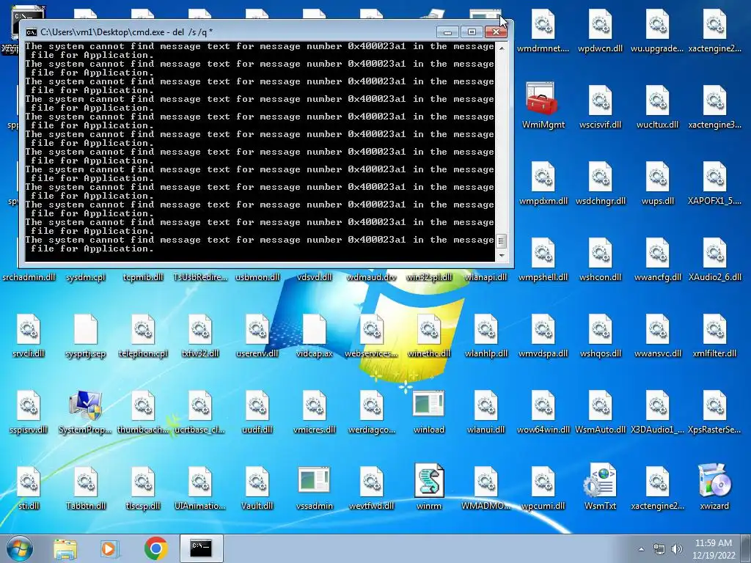Click the cmd window scrollbar up arrow
The height and width of the screenshot is (563, 751).
(502, 48)
